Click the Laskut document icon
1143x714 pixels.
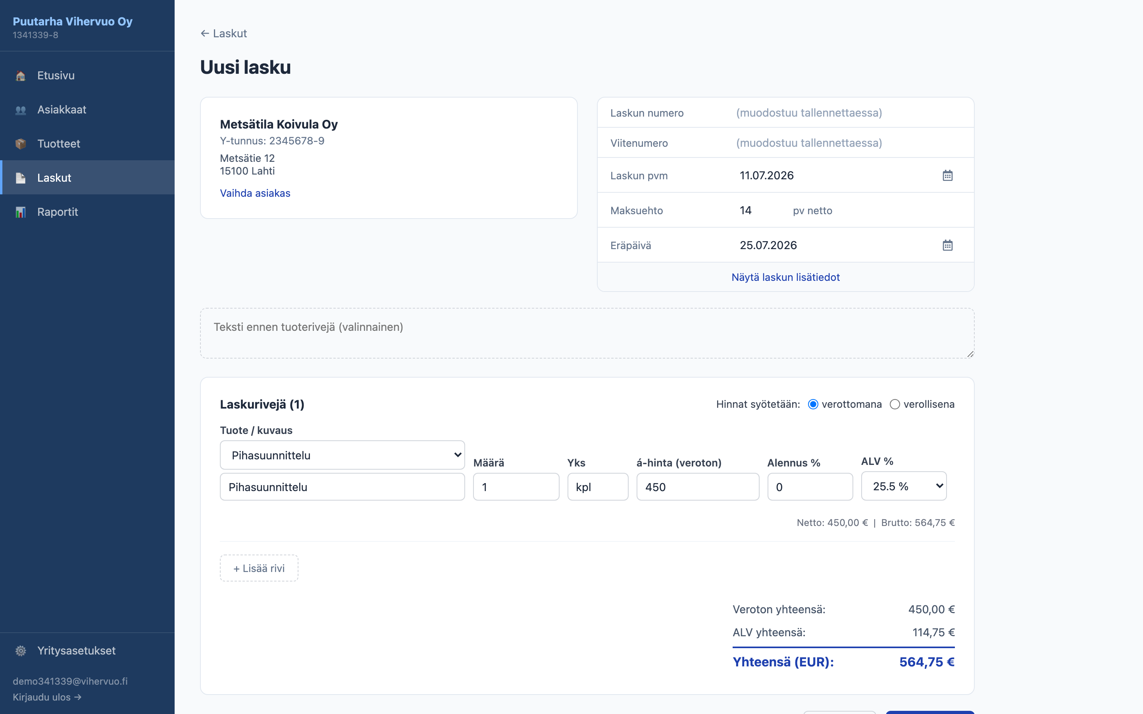pyautogui.click(x=20, y=178)
